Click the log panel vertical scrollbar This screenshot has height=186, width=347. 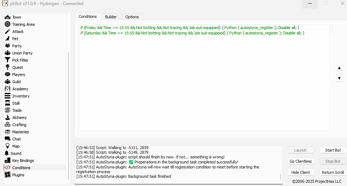281,177
